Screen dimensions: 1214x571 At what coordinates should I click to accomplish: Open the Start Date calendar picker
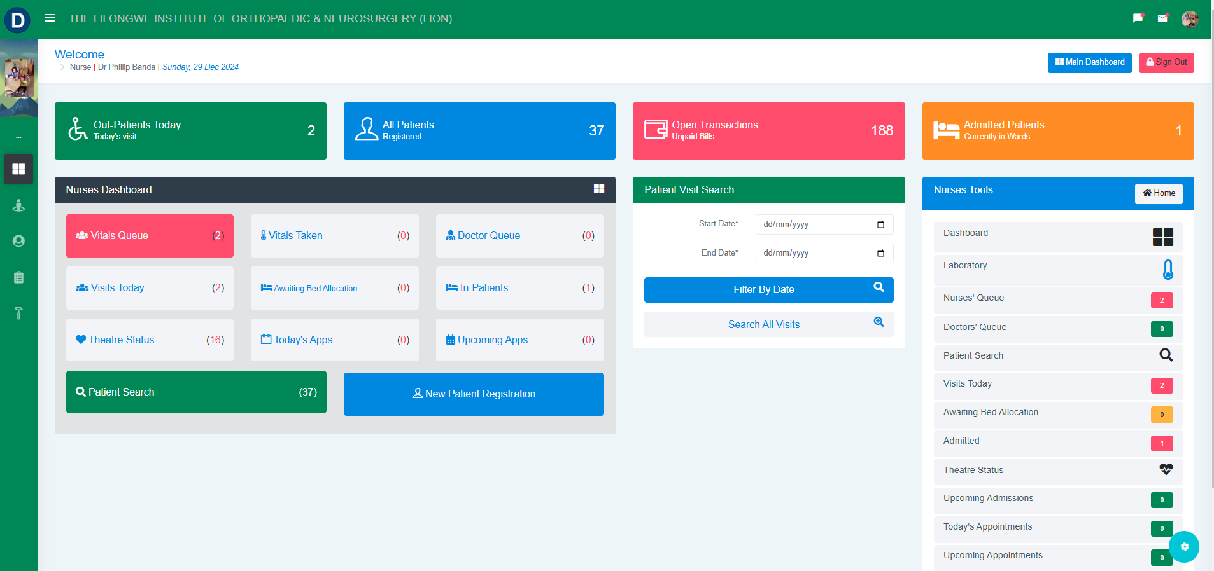coord(880,224)
